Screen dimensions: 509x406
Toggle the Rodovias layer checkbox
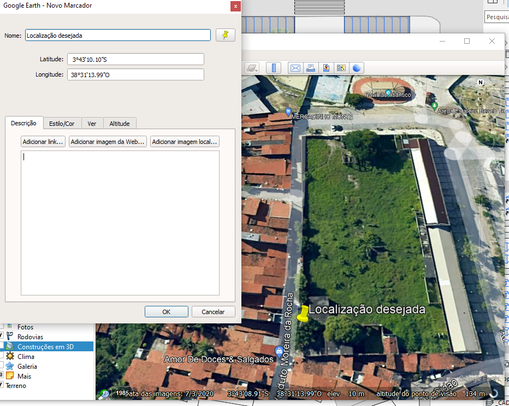[2, 335]
